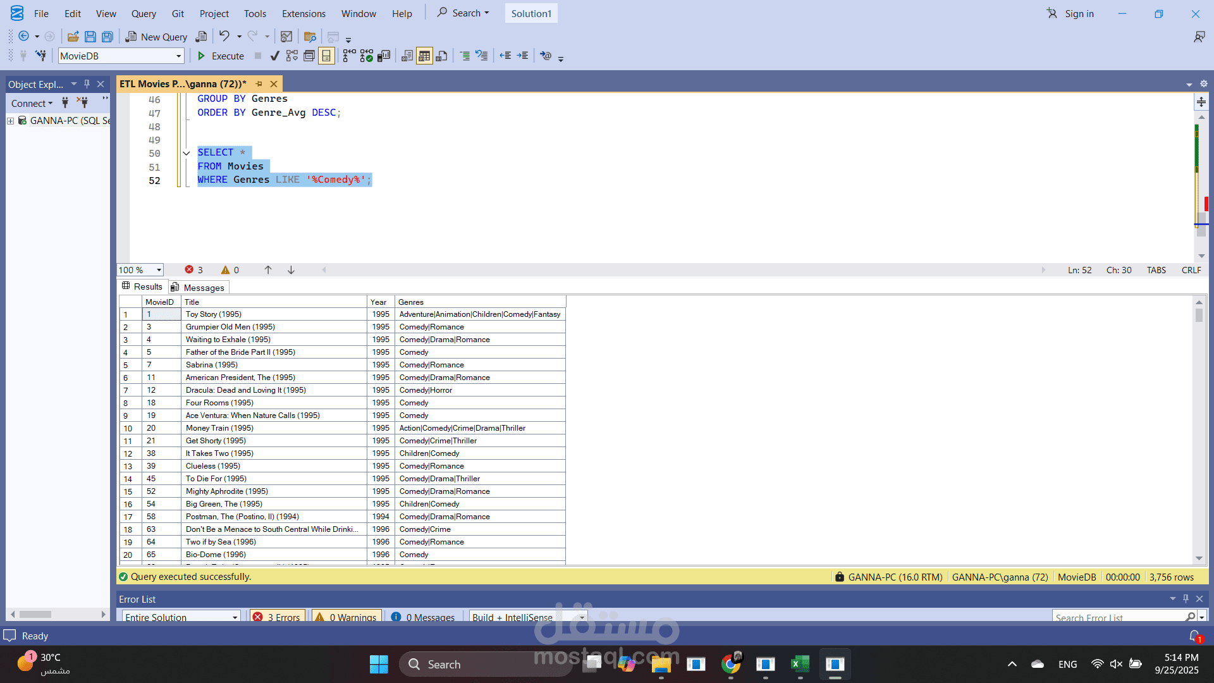Open the 100 % zoom dropdown
This screenshot has width=1214, height=683.
click(159, 270)
